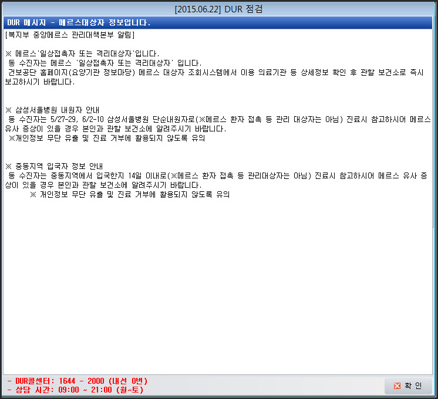This screenshot has height=399, width=438.
Task: Click the 확인 confirm button
Action: pyautogui.click(x=408, y=386)
